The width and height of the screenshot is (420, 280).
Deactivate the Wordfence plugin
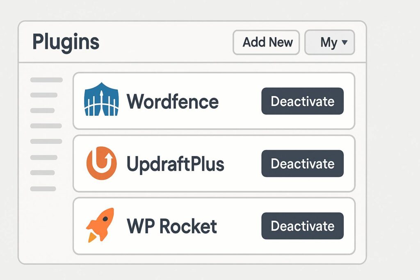[302, 101]
